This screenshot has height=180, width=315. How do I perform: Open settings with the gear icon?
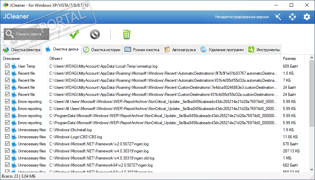point(307,17)
